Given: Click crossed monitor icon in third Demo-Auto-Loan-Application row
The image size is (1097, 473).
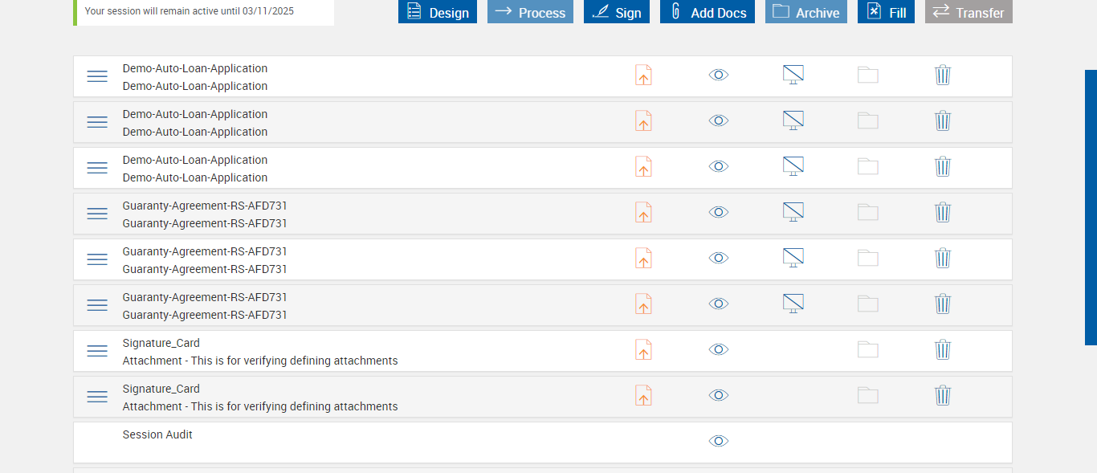Looking at the screenshot, I should pos(793,166).
